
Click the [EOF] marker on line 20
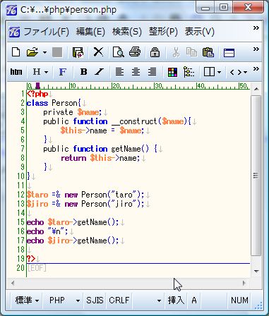[37, 268]
